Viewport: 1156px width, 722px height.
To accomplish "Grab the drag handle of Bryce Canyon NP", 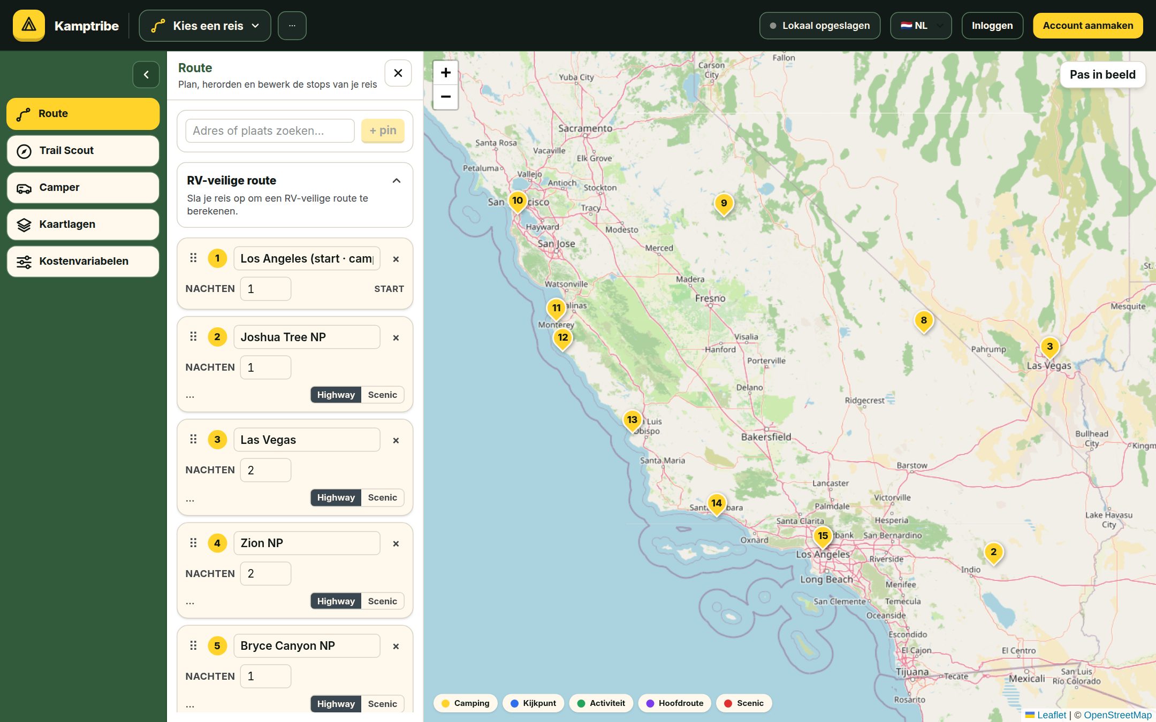I will click(x=194, y=646).
